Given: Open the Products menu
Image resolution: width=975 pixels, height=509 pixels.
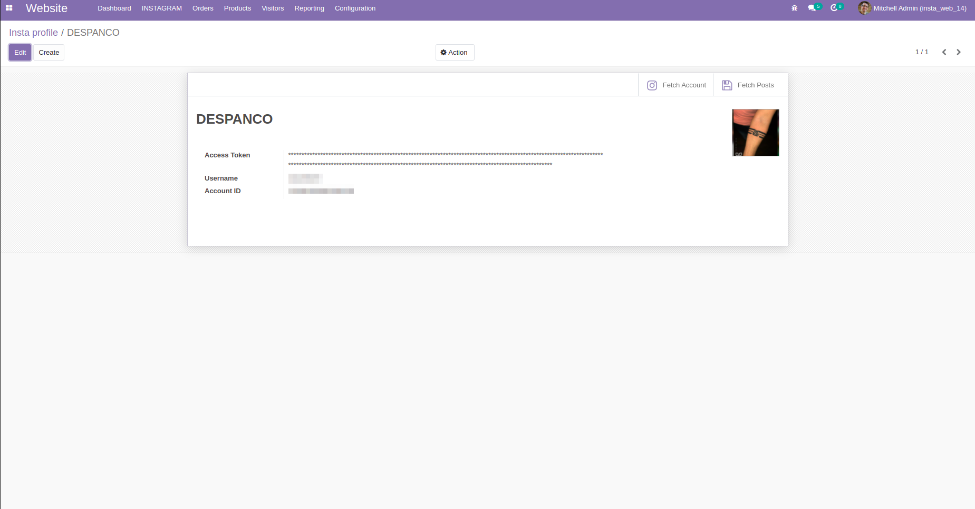Looking at the screenshot, I should click(x=237, y=8).
